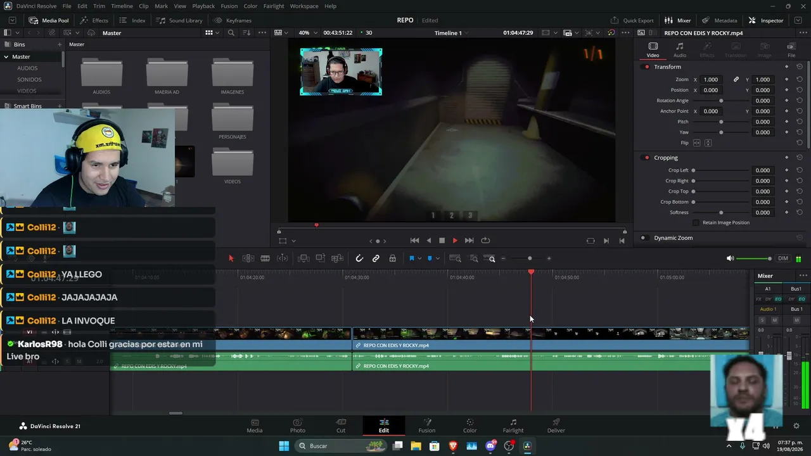Zoom in timeline with plus button
The width and height of the screenshot is (811, 456).
[x=549, y=258]
